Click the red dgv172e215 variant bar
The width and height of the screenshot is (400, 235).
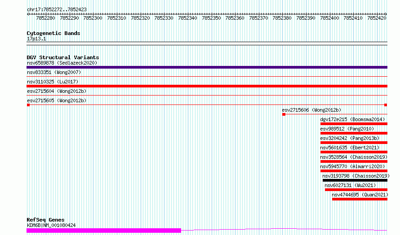[x=354, y=124]
